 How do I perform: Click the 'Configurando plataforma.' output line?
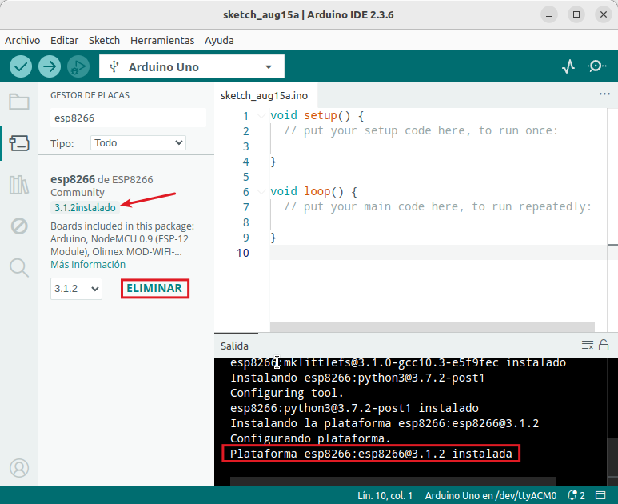(x=310, y=438)
